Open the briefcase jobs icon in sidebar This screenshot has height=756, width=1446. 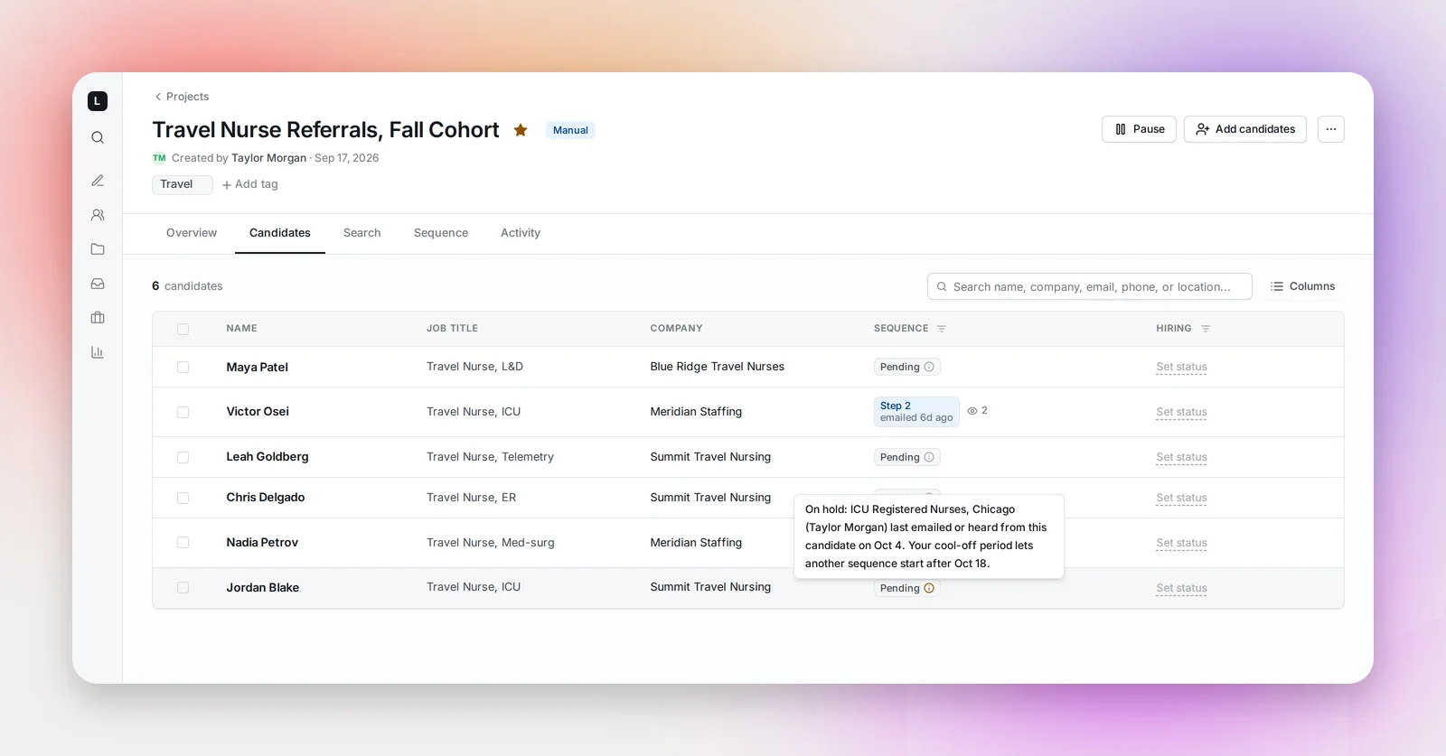click(98, 318)
